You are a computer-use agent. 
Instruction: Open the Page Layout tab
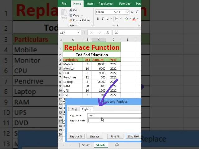point(106,4)
